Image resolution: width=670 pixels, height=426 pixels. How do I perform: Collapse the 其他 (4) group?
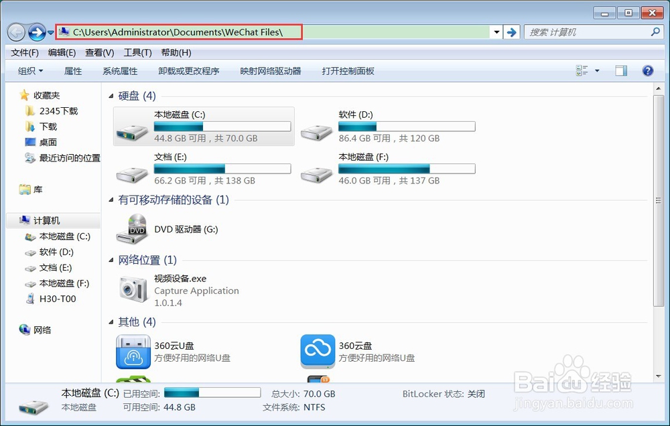(111, 322)
